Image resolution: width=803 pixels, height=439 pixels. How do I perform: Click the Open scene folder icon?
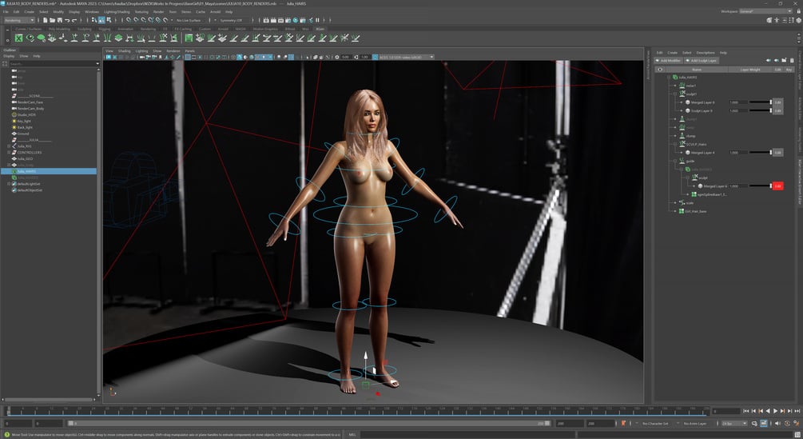(52, 20)
